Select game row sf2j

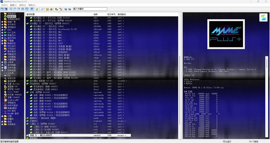pos(78,18)
